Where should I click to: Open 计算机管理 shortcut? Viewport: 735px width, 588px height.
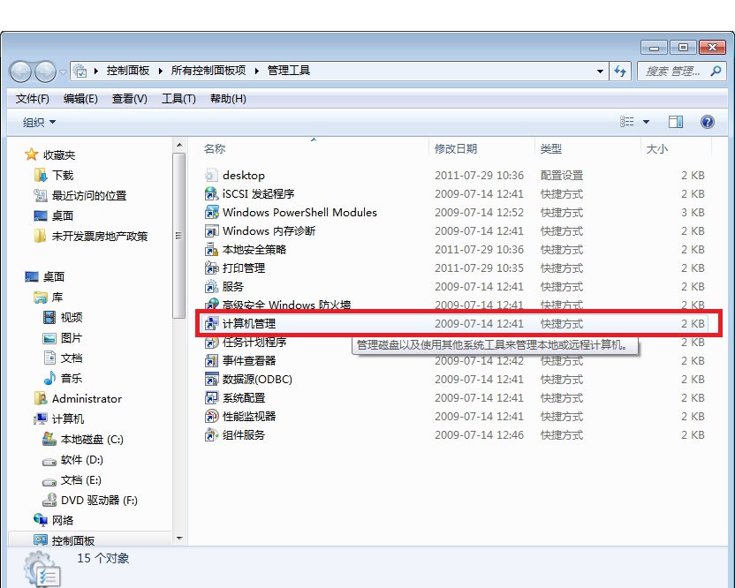256,323
